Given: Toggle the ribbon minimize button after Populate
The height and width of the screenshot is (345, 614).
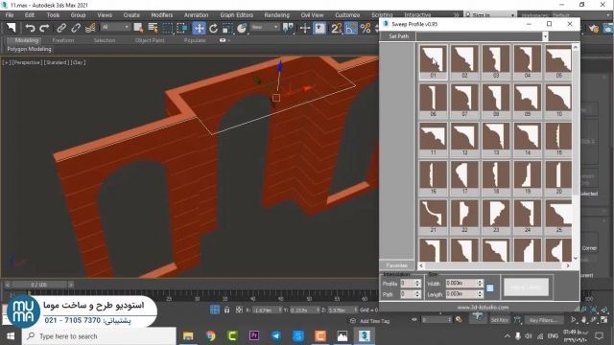Looking at the screenshot, I should pos(224,40).
